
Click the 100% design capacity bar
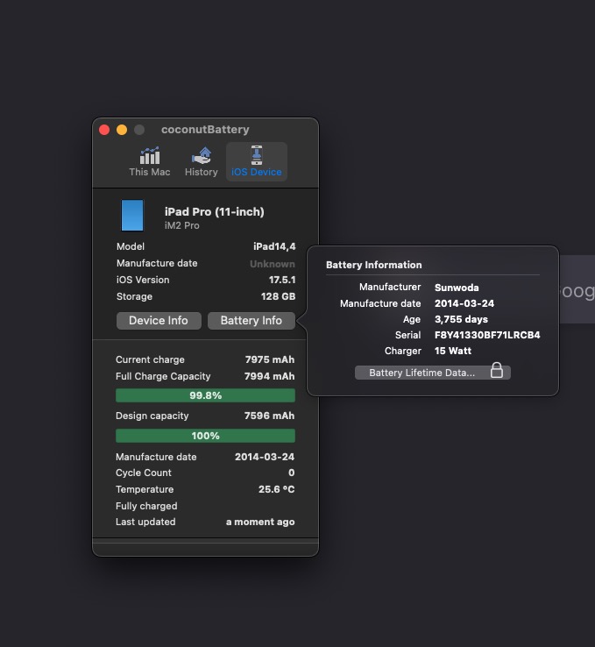coord(205,436)
